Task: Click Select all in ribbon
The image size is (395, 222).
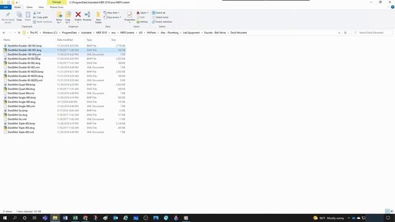Action: (x=159, y=12)
